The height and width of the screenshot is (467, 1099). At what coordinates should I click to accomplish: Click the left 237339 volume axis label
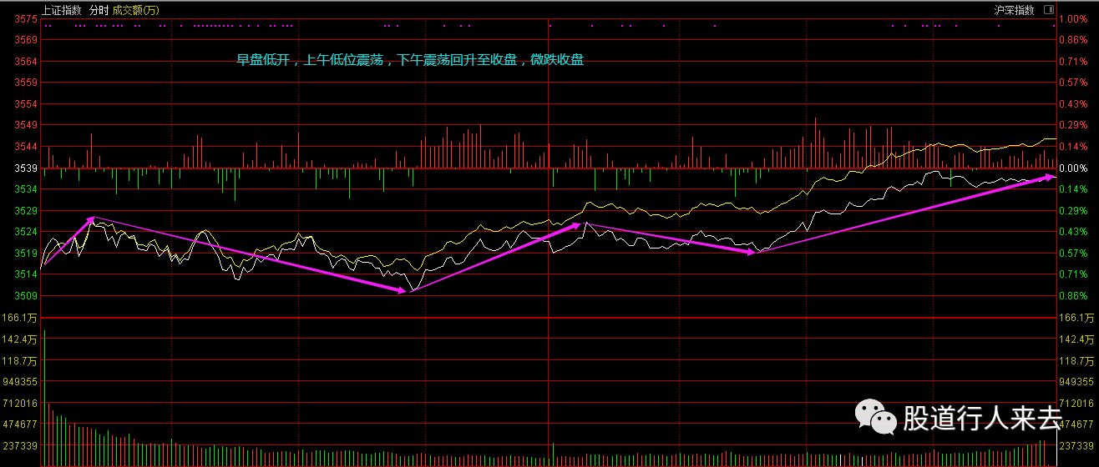pyautogui.click(x=22, y=446)
